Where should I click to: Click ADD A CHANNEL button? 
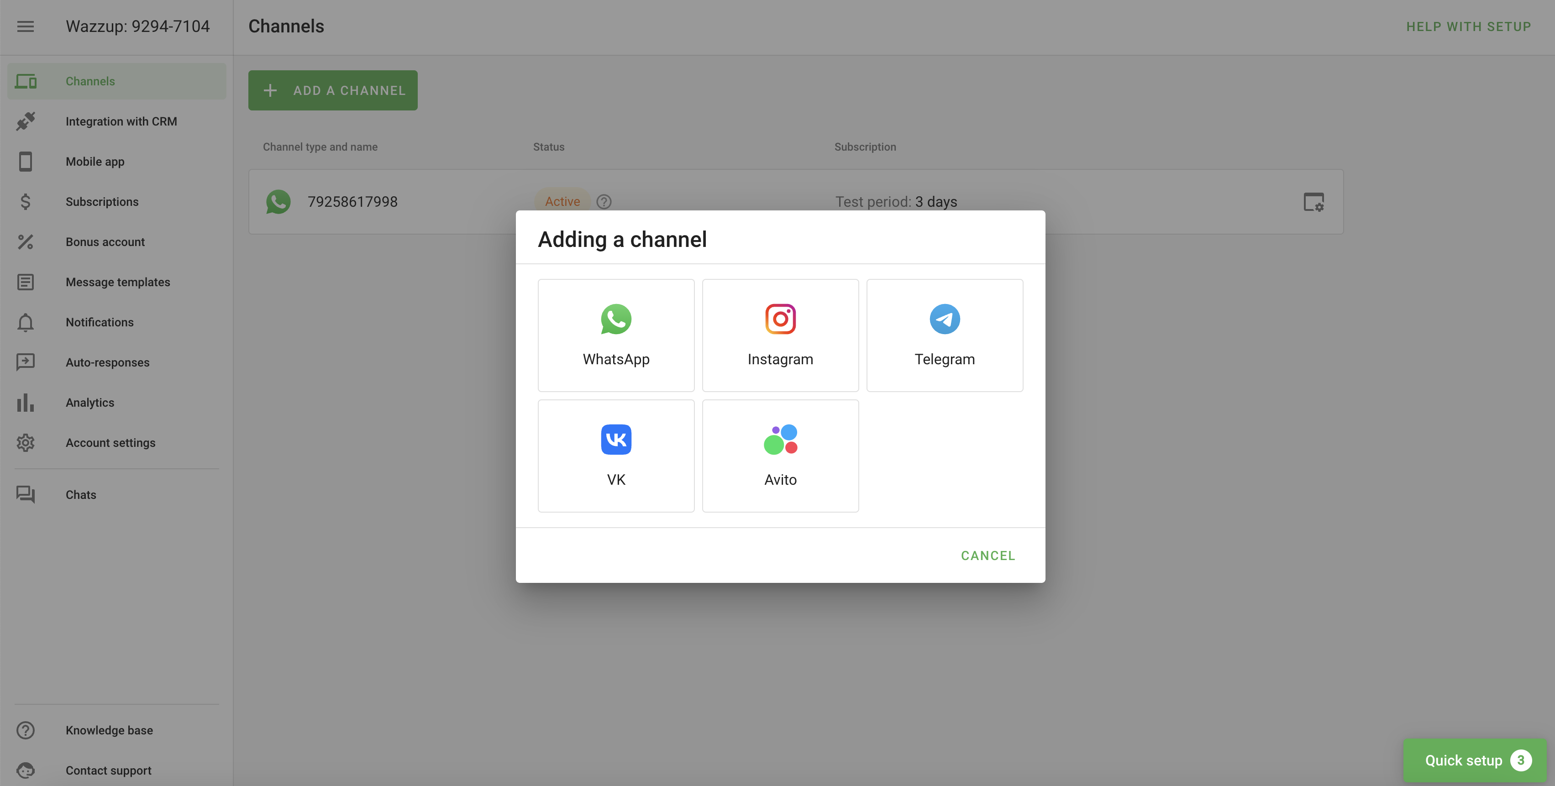point(333,90)
